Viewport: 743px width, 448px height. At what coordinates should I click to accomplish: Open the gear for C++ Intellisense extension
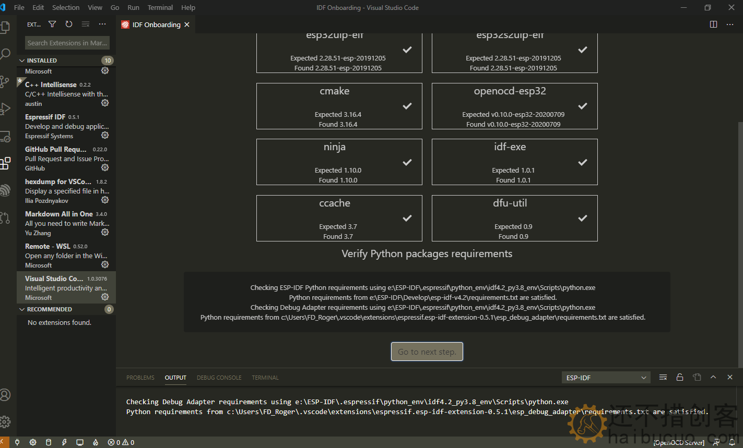(x=105, y=103)
